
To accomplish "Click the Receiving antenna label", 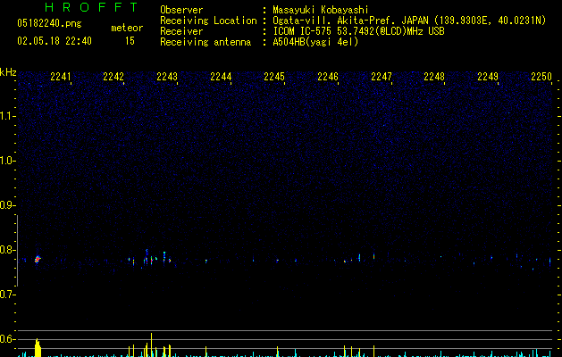I will 206,42.
